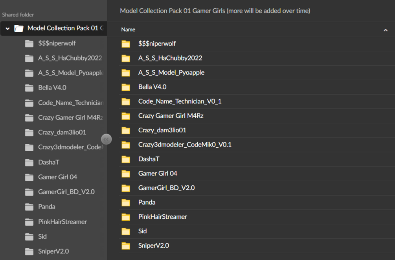Click the sidebar folder icon for Sid
Viewport: 395px width, 260px height.
29,236
